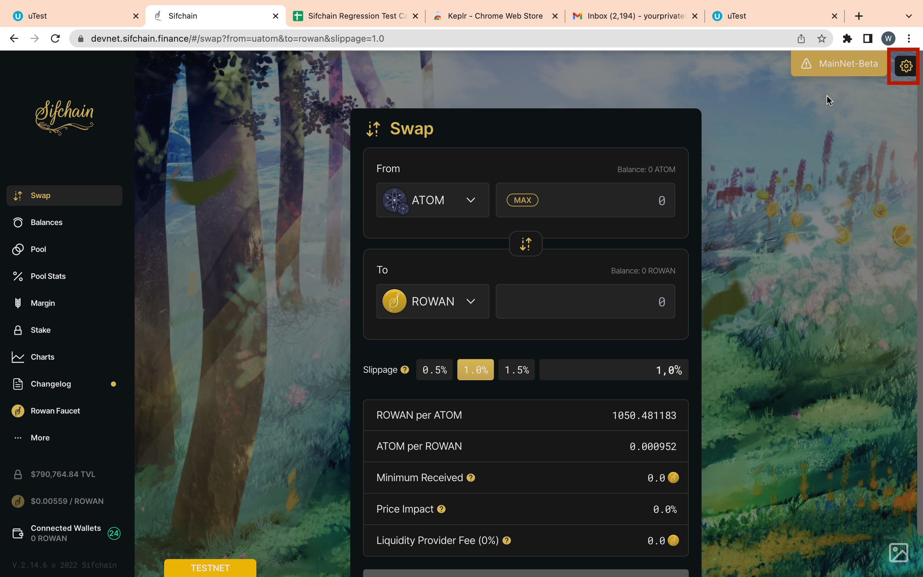Open Pool Stats in sidebar
The height and width of the screenshot is (577, 923).
64,276
